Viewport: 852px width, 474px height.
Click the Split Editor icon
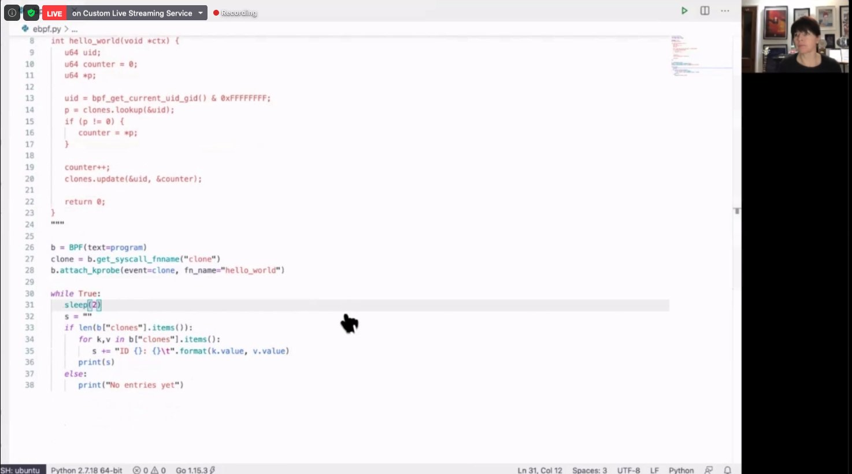point(705,11)
